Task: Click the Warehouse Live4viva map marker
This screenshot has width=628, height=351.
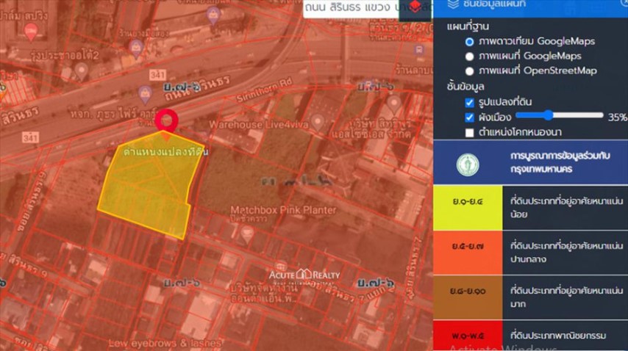Action: click(317, 120)
